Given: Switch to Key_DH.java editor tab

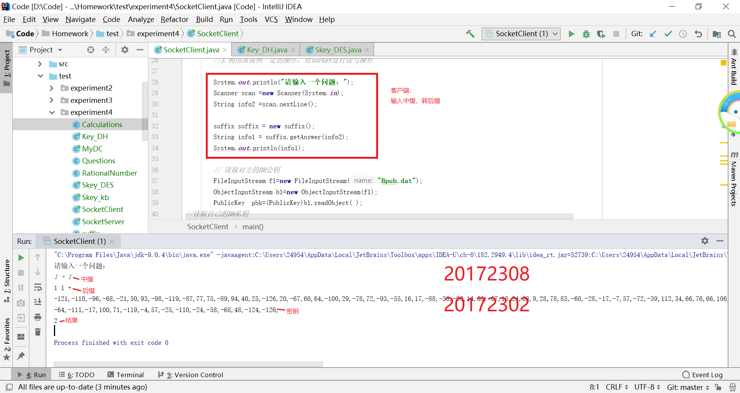Looking at the screenshot, I should (267, 50).
